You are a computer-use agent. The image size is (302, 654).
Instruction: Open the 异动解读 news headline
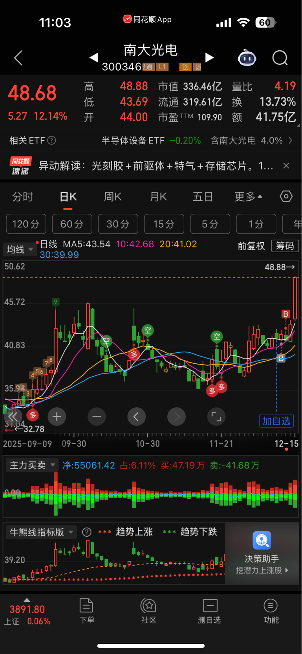point(156,166)
